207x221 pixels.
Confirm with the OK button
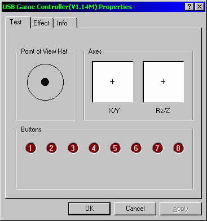click(x=89, y=209)
